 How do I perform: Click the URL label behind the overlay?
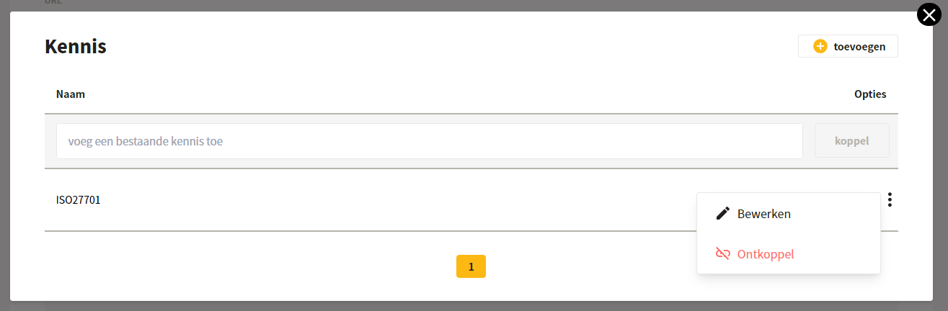[x=53, y=2]
